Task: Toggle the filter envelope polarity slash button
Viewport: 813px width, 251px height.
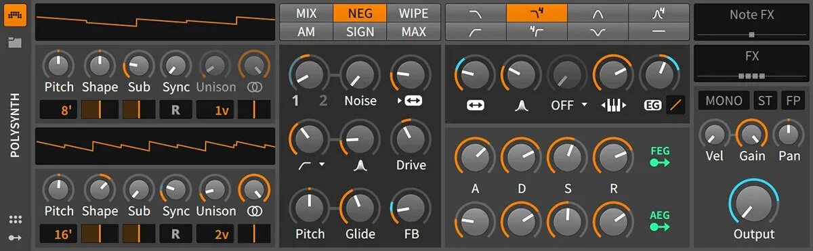Action: [x=675, y=105]
